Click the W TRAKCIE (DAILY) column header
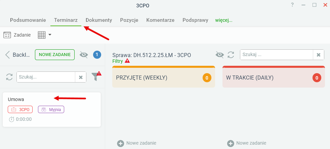 (274, 77)
